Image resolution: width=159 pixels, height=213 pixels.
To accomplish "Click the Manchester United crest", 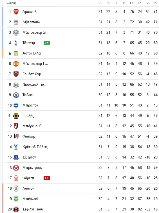I will 16,64.
